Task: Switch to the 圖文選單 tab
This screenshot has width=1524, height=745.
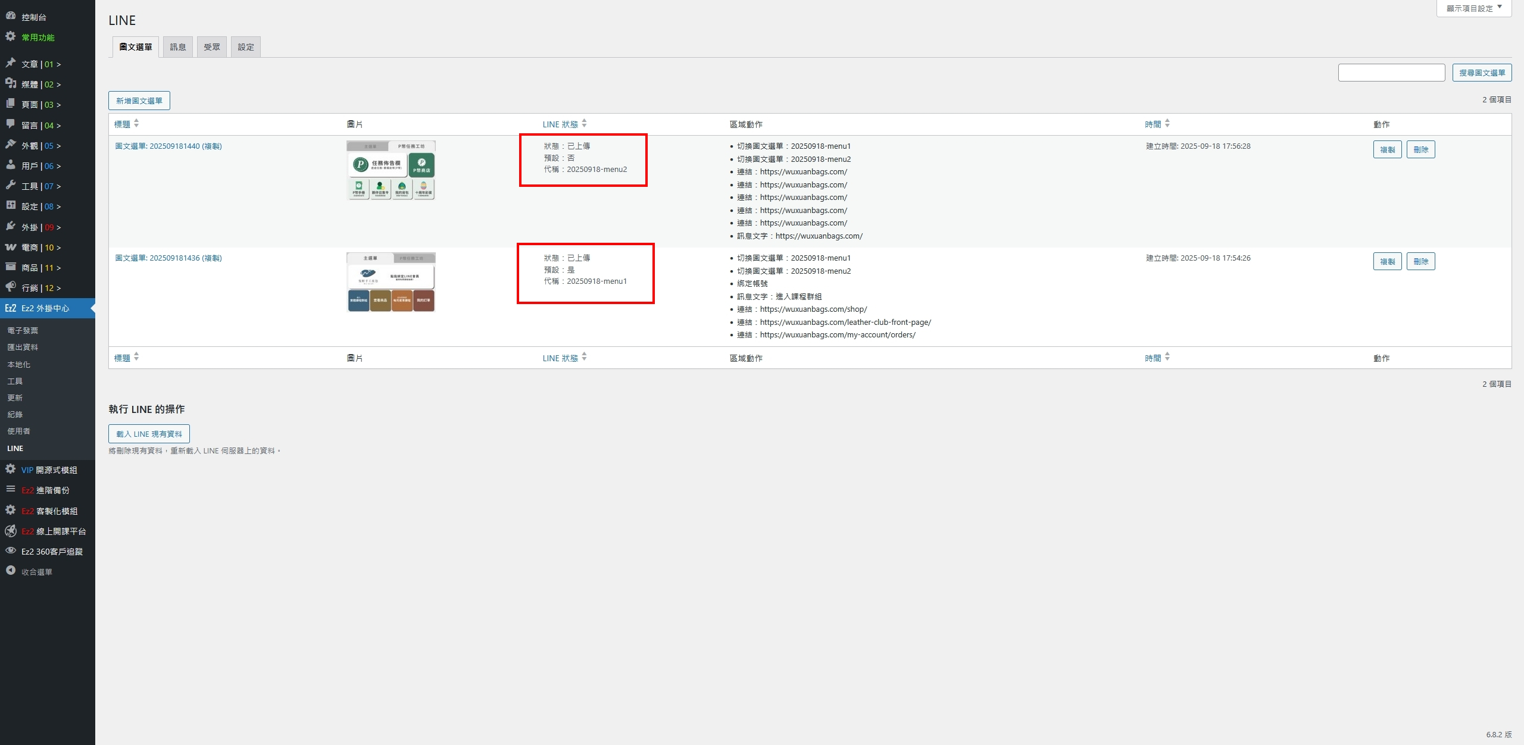Action: coord(136,47)
